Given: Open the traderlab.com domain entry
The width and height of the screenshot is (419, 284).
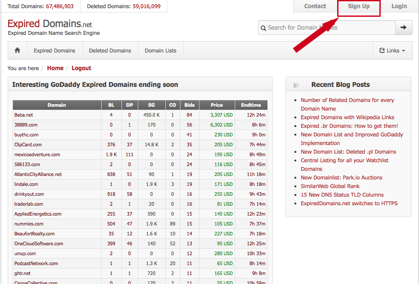Looking at the screenshot, I should coord(28,204).
